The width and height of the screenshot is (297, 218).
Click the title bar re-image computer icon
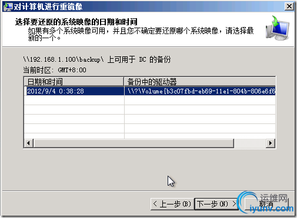[x=8, y=6]
